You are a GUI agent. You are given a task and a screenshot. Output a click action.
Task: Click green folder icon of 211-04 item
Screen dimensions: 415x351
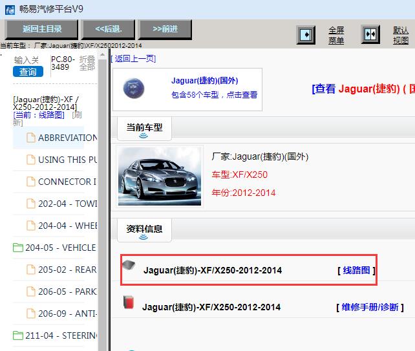click(x=18, y=335)
